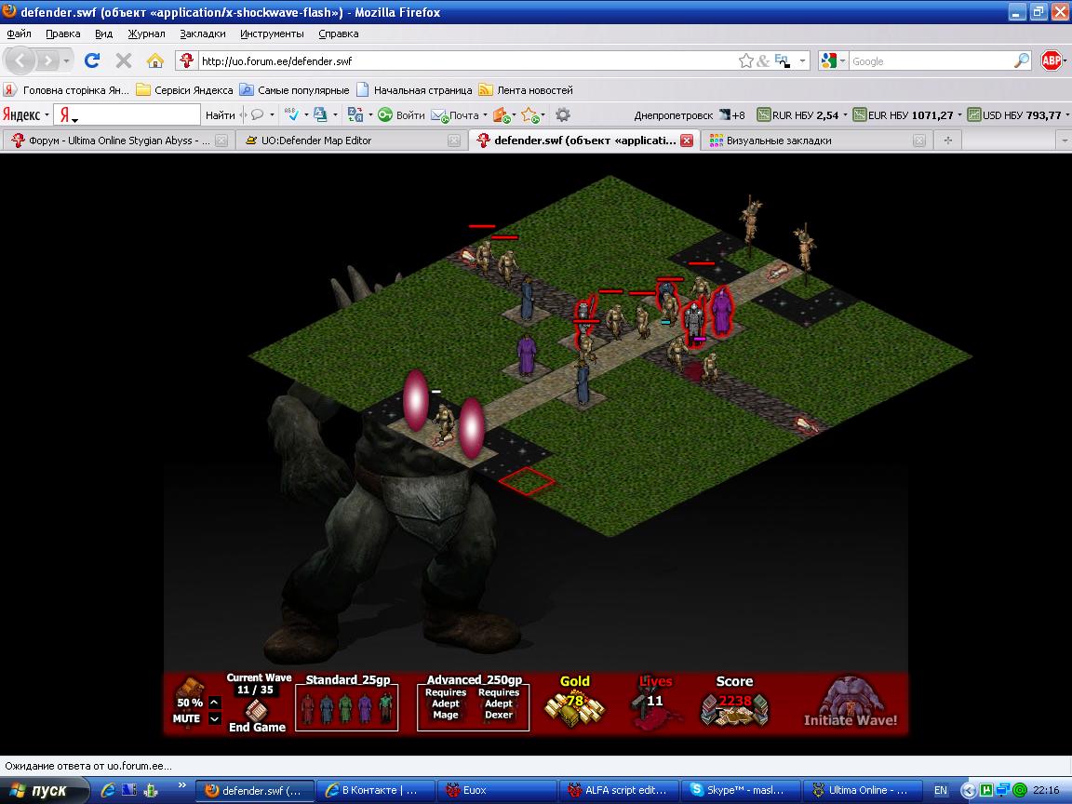
Task: Close the defender.swf tab
Action: pos(687,141)
